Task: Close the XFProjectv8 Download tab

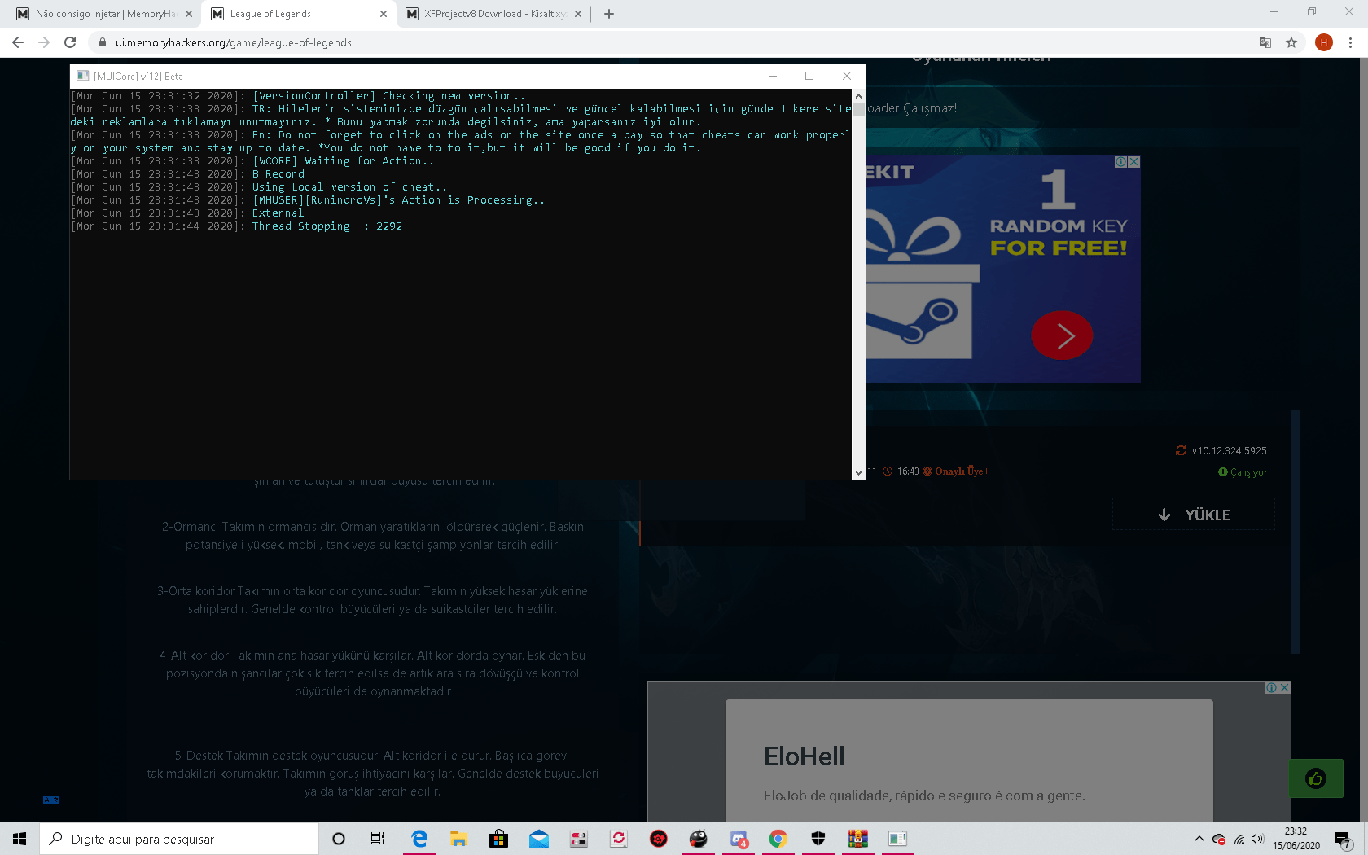Action: click(x=578, y=14)
